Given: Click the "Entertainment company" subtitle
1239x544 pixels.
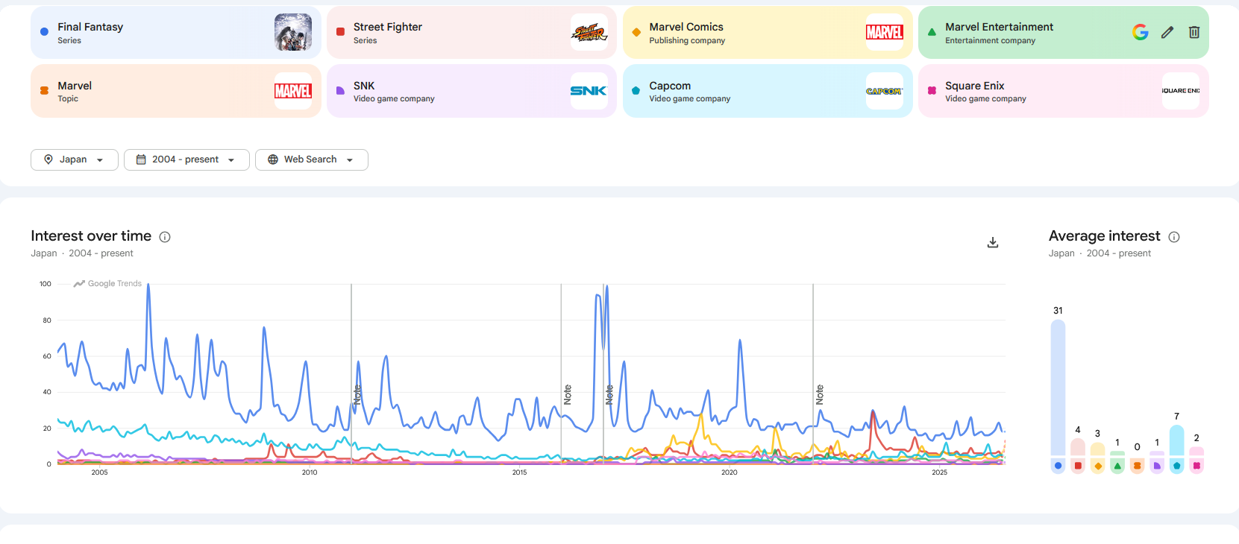Looking at the screenshot, I should point(990,41).
